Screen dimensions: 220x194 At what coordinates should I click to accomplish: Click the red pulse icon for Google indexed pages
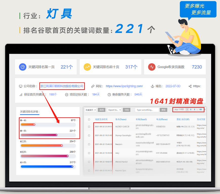tap(152, 67)
